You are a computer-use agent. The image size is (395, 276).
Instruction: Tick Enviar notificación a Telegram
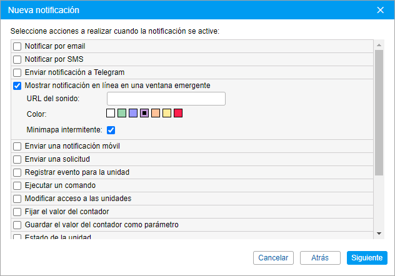(x=17, y=72)
